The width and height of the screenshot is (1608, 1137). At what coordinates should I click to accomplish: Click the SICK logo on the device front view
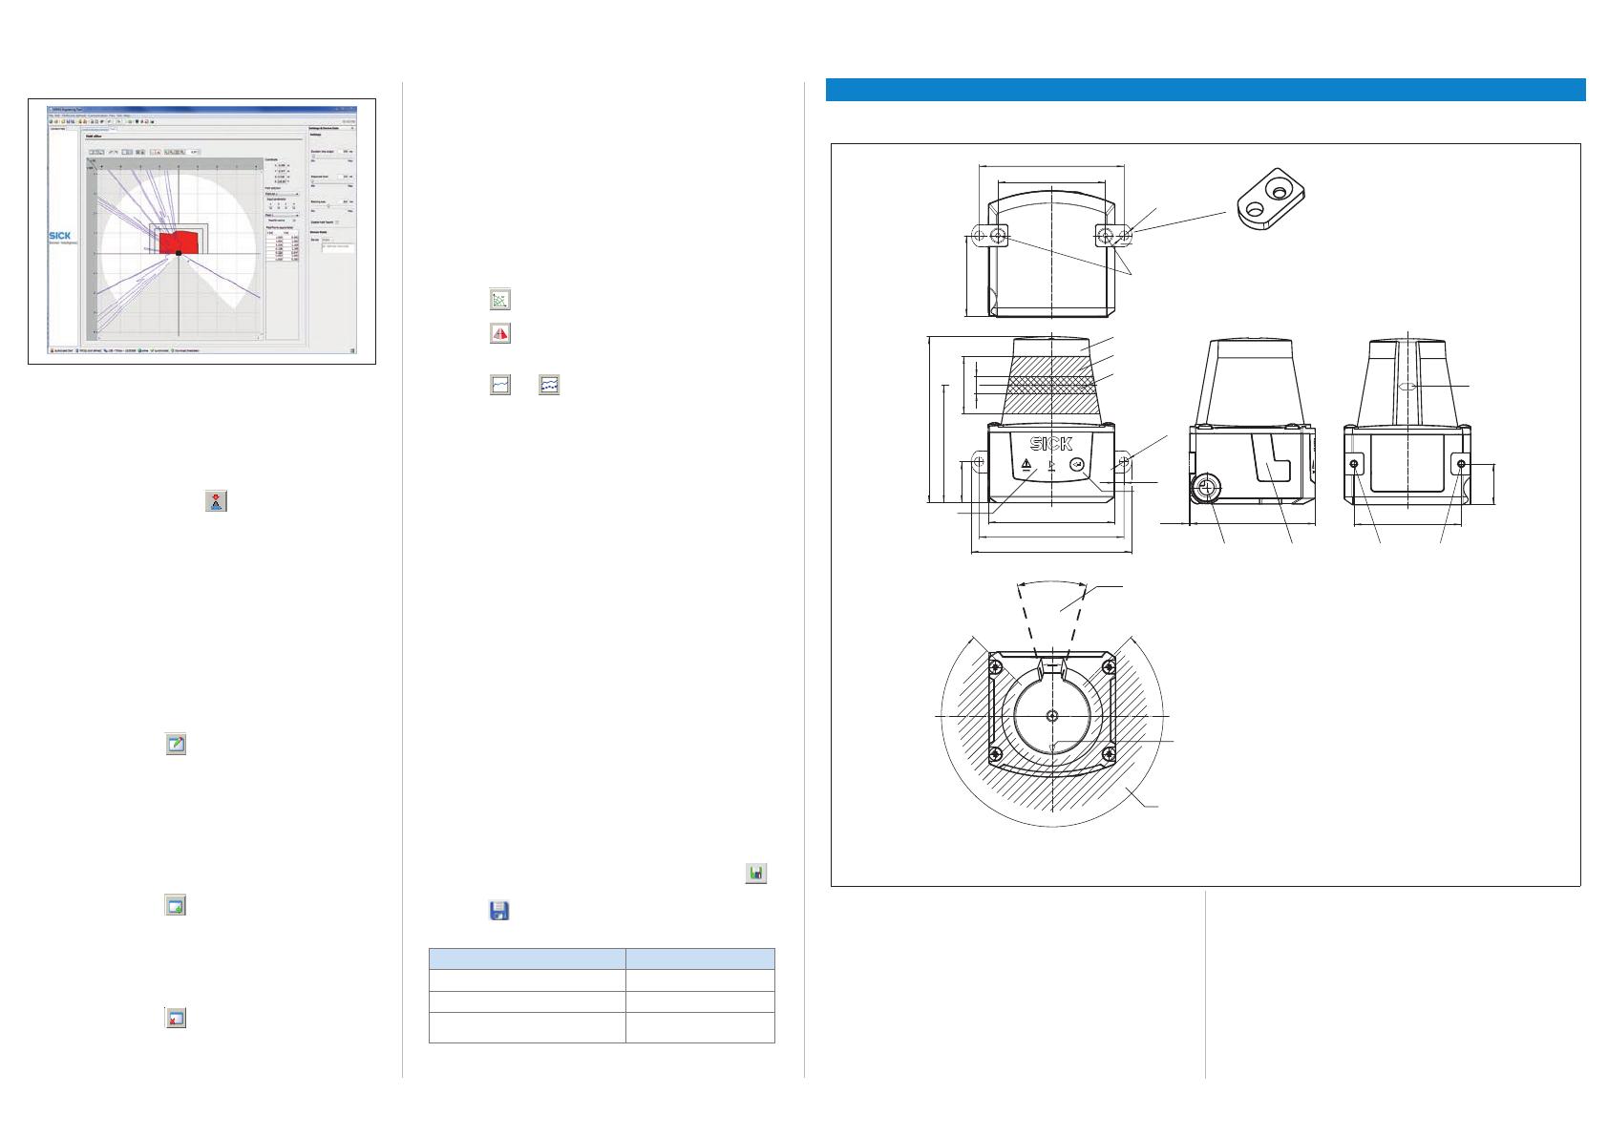tap(1050, 443)
